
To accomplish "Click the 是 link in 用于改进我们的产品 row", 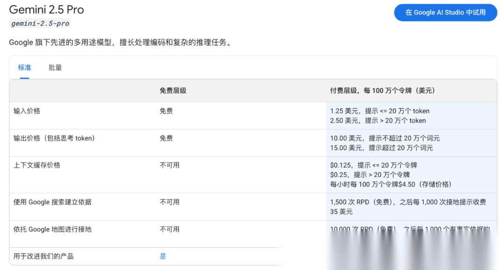I will 163,256.
